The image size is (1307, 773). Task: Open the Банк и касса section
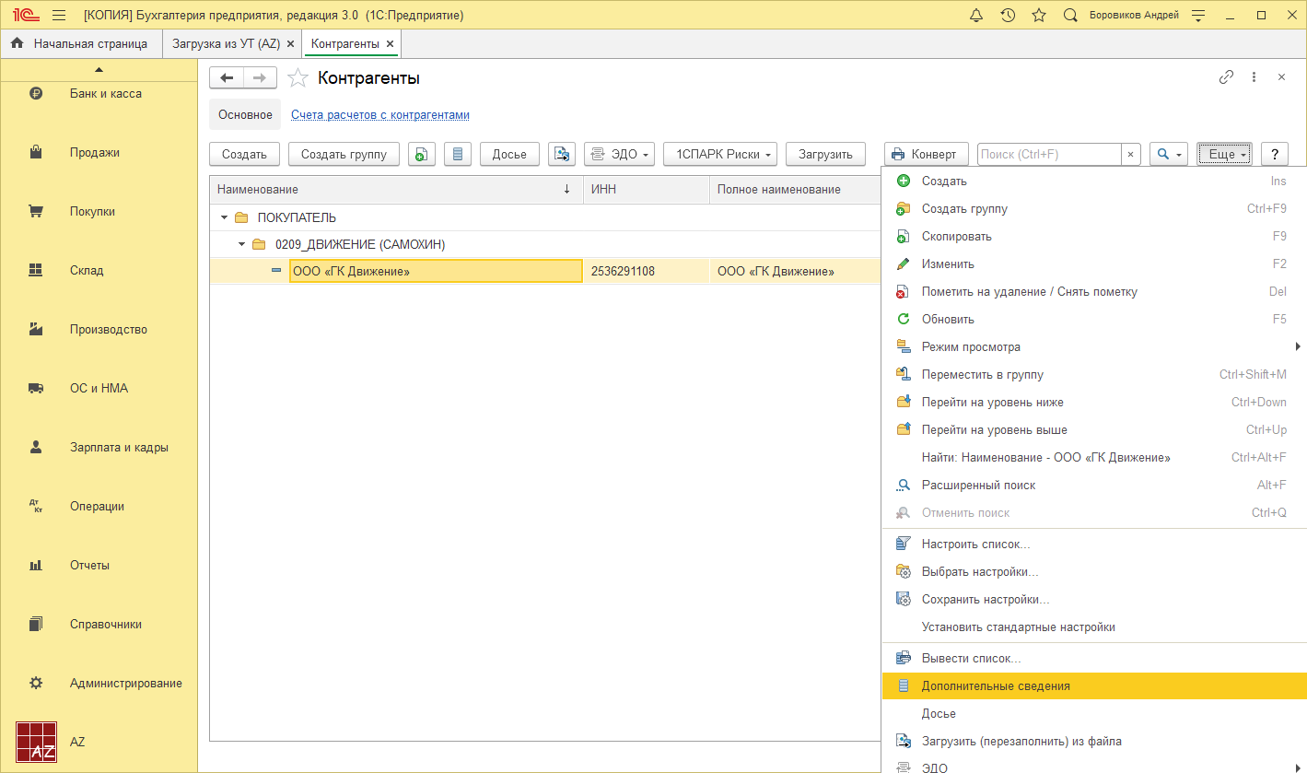(x=105, y=93)
